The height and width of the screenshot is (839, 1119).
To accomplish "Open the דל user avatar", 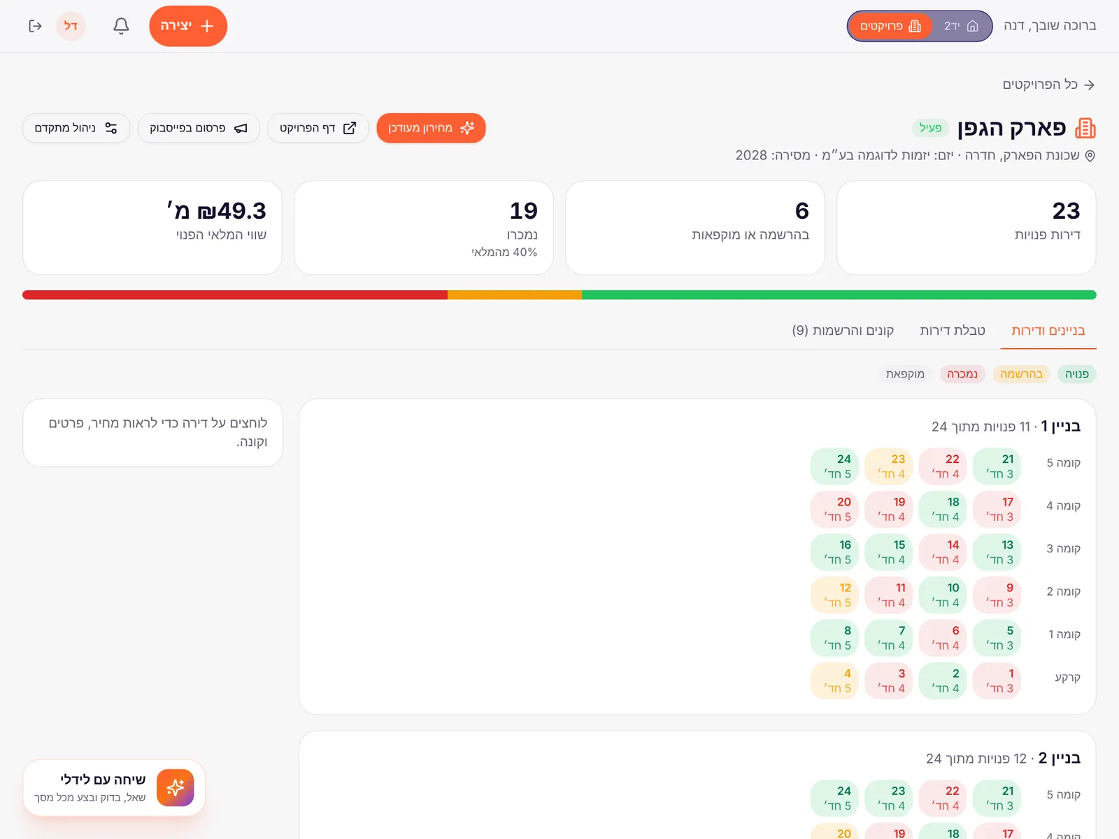I will pyautogui.click(x=71, y=26).
